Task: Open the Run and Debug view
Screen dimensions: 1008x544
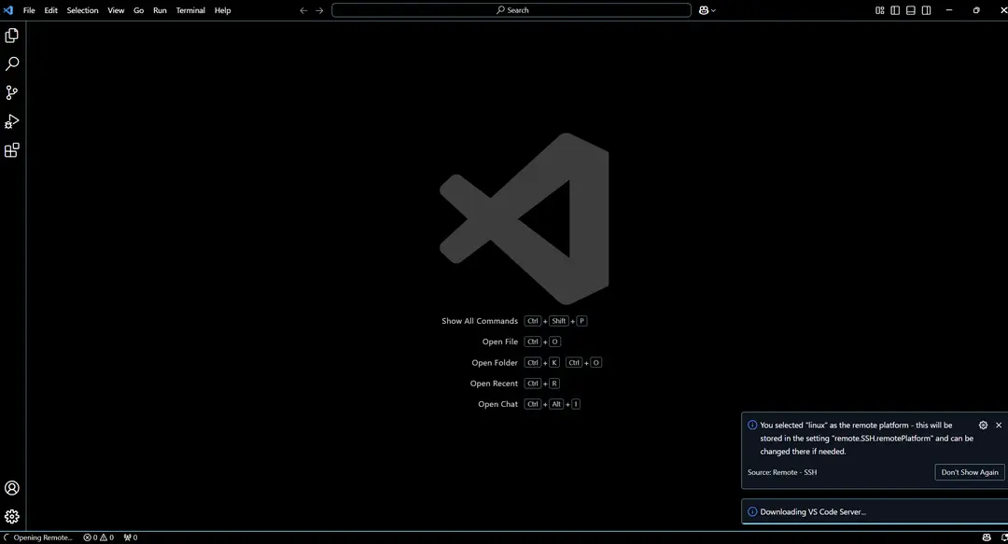Action: pyautogui.click(x=11, y=121)
